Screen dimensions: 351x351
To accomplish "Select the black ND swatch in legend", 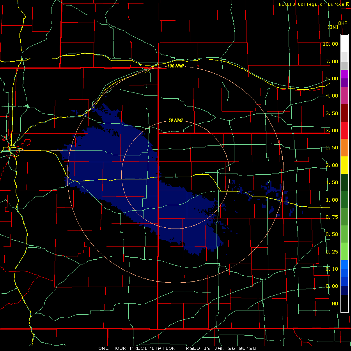I will [x=344, y=303].
